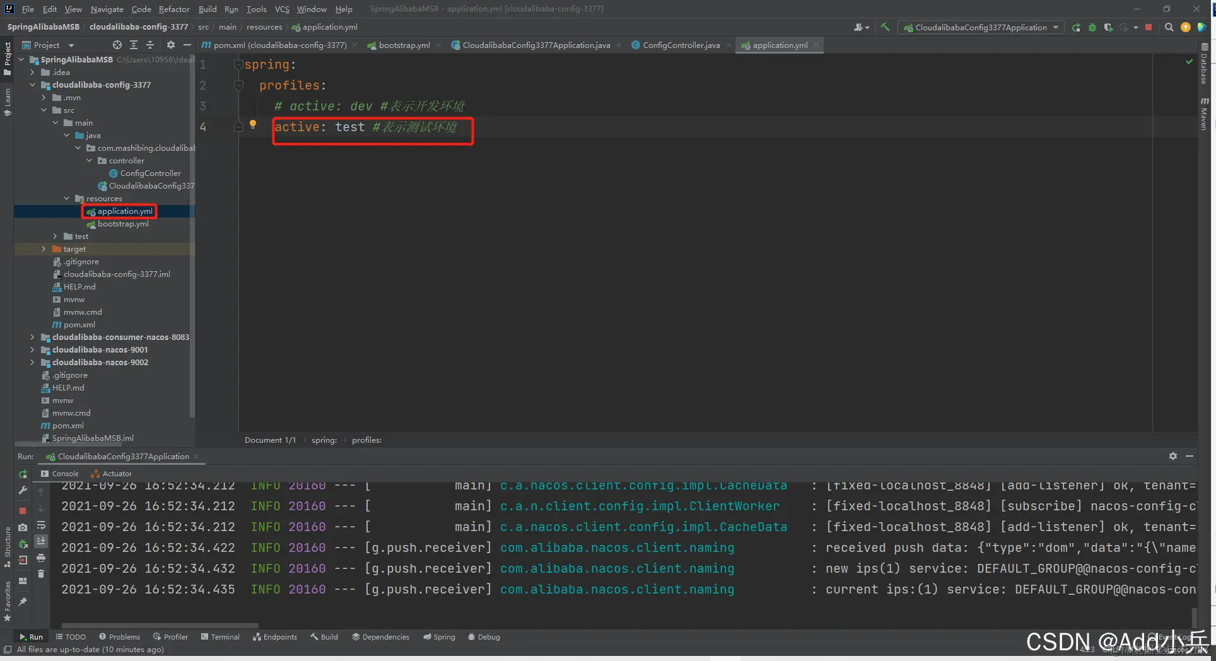Toggle tool window stripes via bottom-left corner icon
This screenshot has width=1216, height=661.
coord(8,650)
